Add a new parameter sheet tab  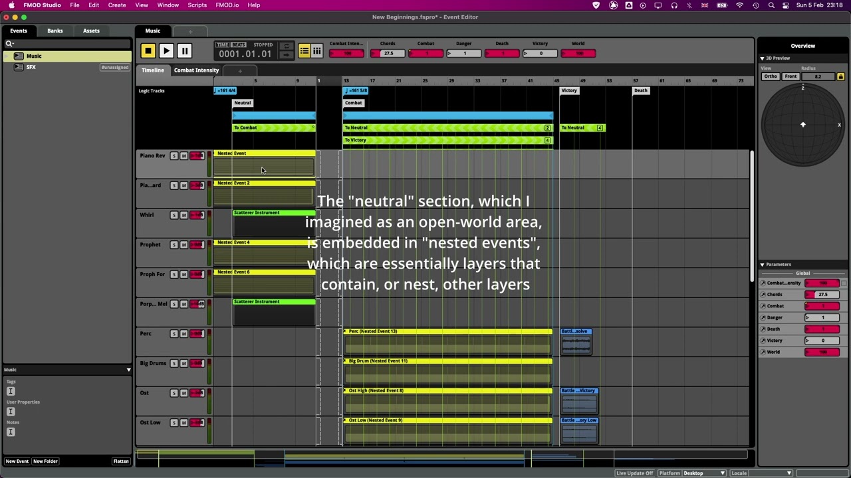point(240,71)
